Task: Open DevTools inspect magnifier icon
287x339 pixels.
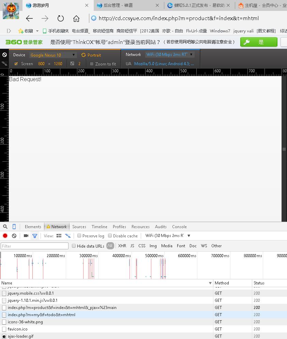Action: pos(5,226)
